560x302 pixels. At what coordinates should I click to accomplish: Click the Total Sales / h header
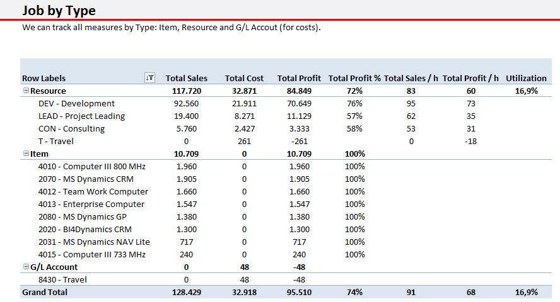click(x=411, y=79)
